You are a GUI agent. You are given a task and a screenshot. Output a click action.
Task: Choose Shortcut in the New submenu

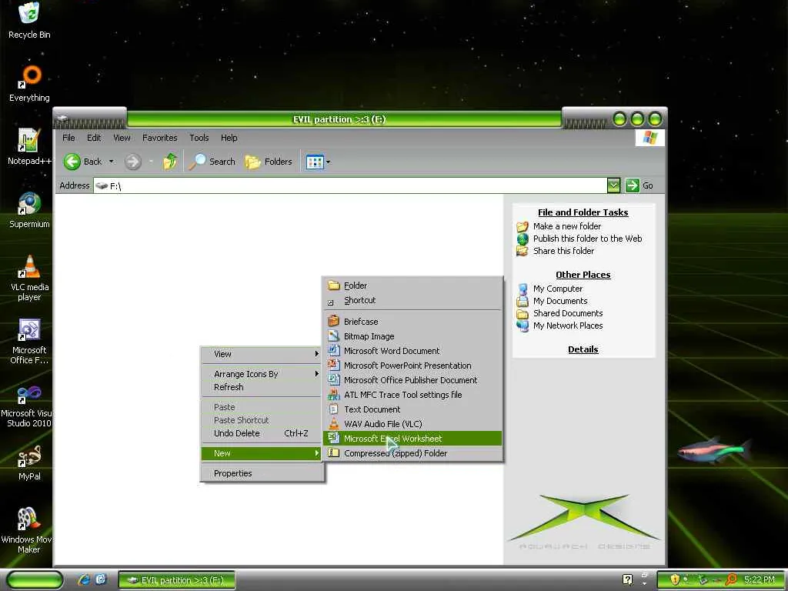click(x=412, y=300)
